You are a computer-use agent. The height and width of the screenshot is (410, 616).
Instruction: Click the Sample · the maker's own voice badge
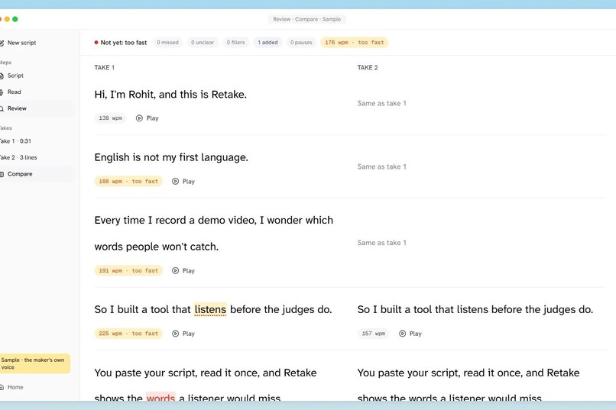[34, 363]
